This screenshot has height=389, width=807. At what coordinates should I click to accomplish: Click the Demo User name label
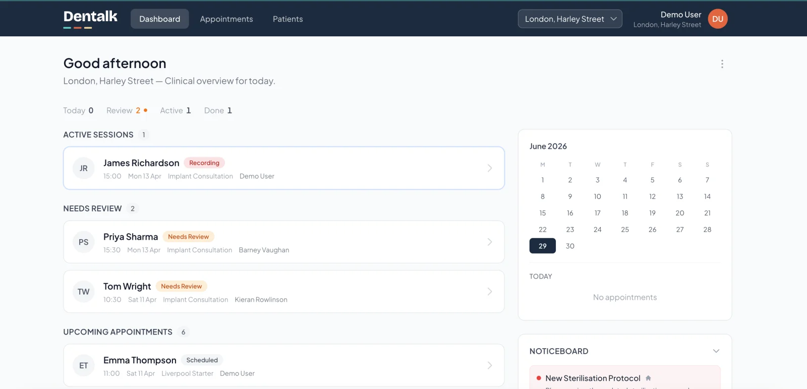tap(681, 15)
